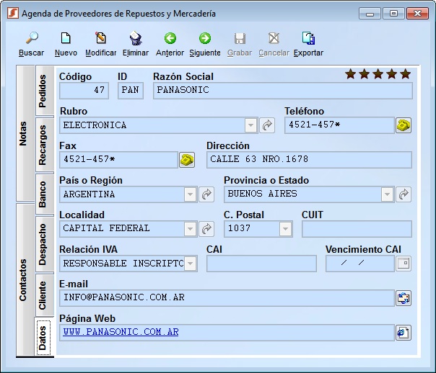Image resolution: width=436 pixels, height=373 pixels.
Task: Open the Vencimiento CAI calendar picker
Action: [x=404, y=263]
